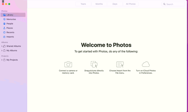Open People label in the sidebar
188x112 pixels.
click(10, 24)
